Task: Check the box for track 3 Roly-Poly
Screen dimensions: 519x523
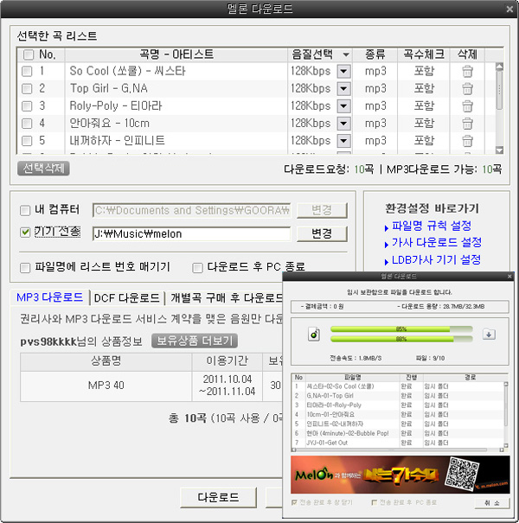Action: point(27,105)
